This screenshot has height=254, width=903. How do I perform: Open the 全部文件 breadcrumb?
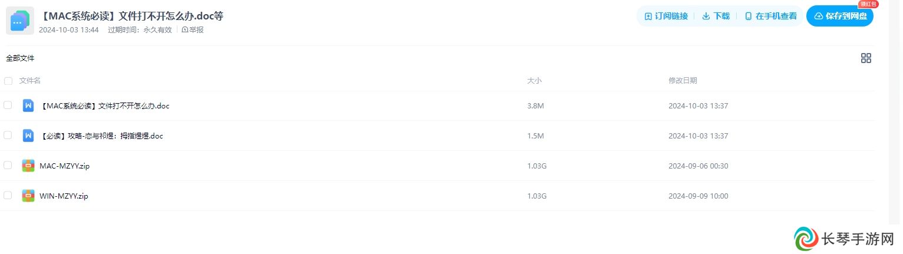point(20,58)
